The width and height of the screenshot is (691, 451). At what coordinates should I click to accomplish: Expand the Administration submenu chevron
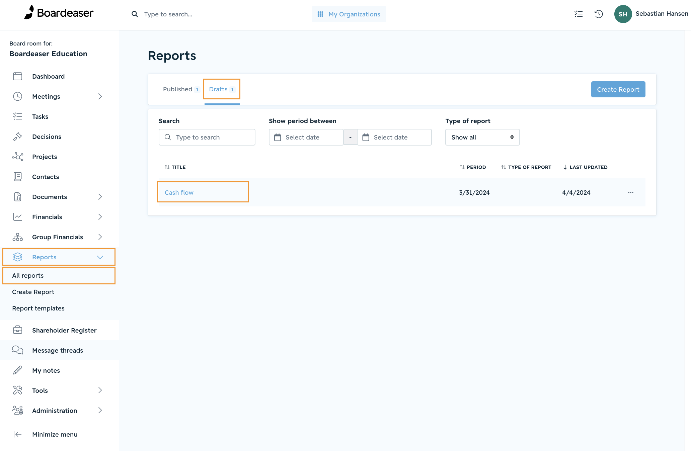click(x=100, y=411)
